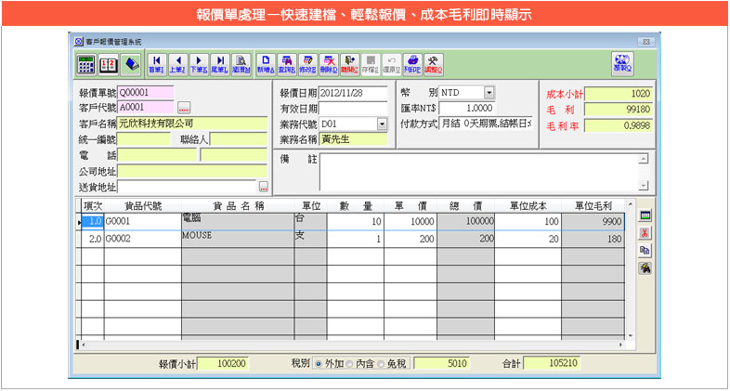Select the 外加 tax radio button
Screen dimensions: 730x391
coord(319,363)
